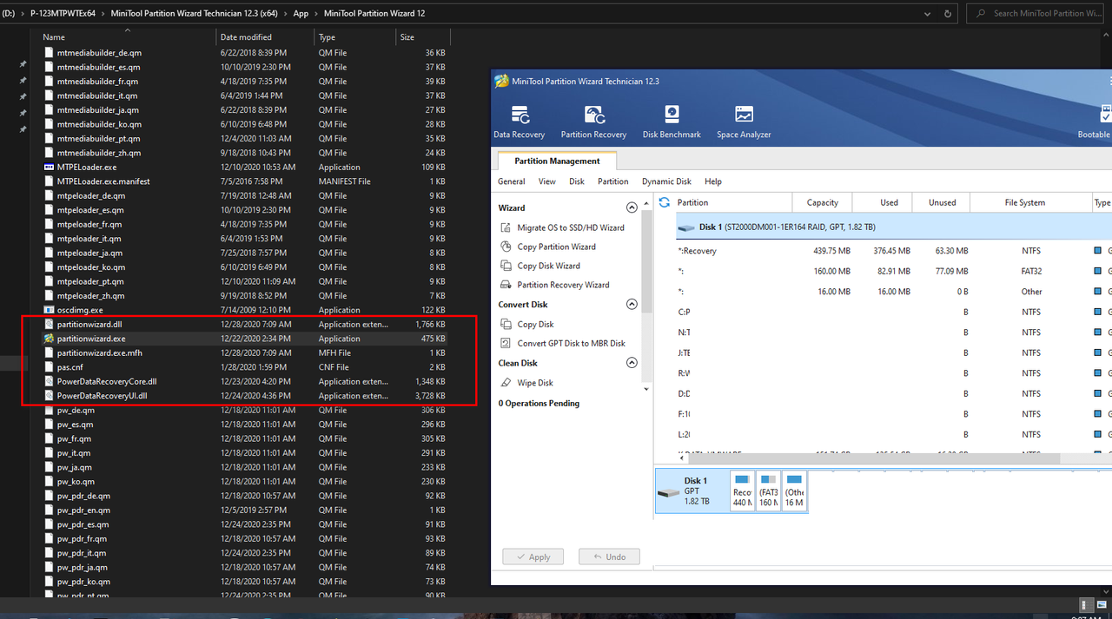Launch Disk Benchmark tool

point(672,122)
